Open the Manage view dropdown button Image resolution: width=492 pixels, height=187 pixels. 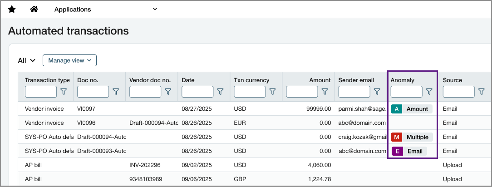[69, 60]
